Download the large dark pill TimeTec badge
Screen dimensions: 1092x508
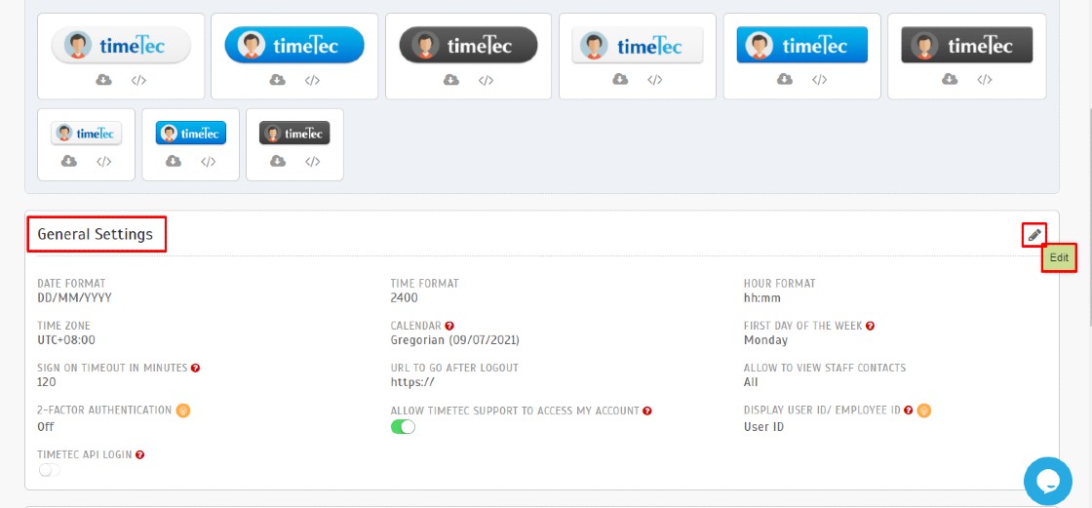click(451, 80)
